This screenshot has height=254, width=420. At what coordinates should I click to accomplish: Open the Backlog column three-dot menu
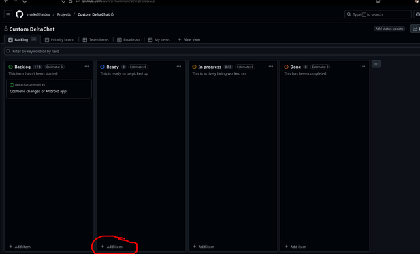(87, 67)
